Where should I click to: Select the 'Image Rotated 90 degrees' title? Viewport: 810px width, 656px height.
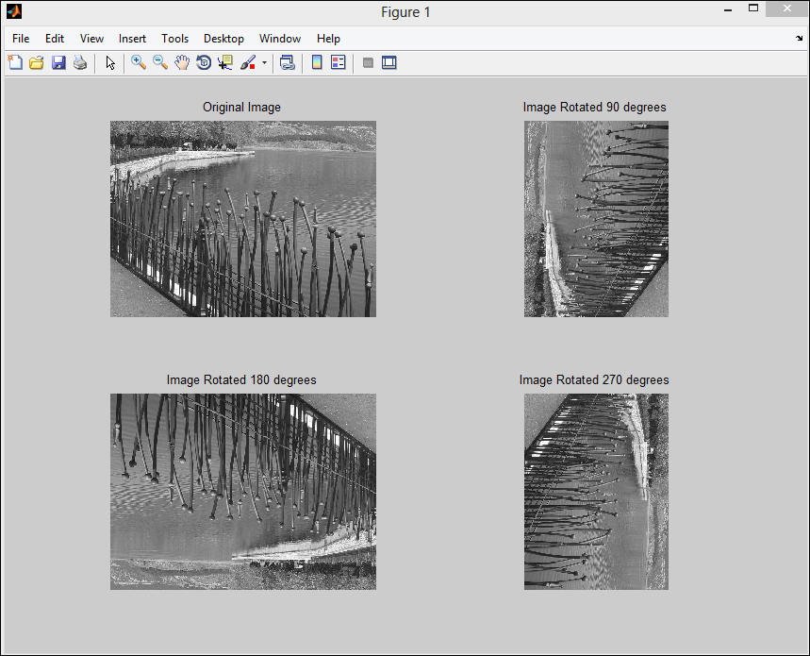595,107
